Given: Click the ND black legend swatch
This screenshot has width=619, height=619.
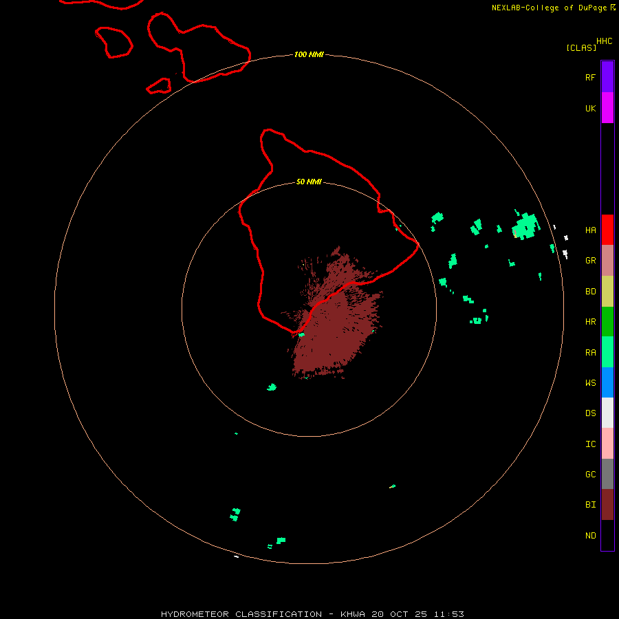Looking at the screenshot, I should 607,535.
